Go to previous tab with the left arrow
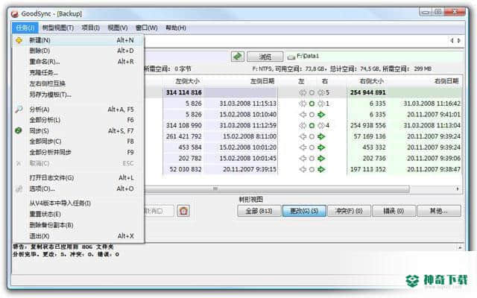The image size is (477, 298). pos(452,40)
